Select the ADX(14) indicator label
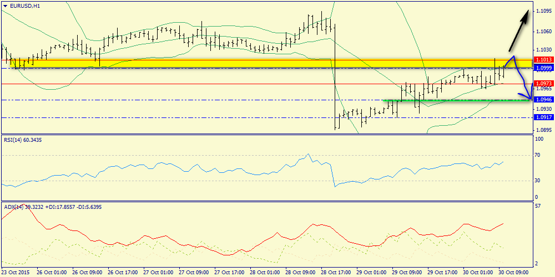Viewport: 555px width, 277px height. (x=53, y=207)
